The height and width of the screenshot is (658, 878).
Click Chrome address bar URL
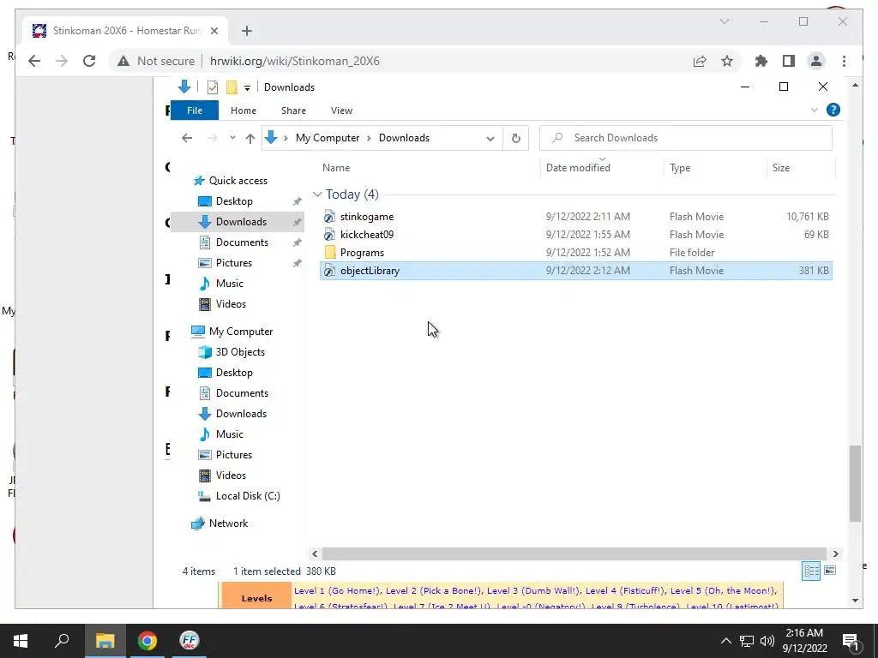(x=295, y=61)
